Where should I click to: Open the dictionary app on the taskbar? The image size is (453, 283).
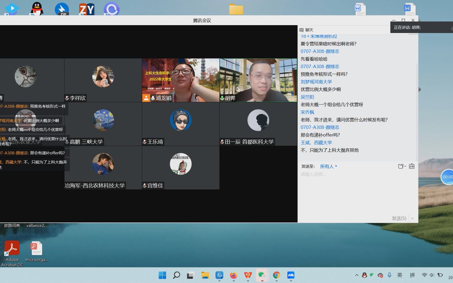[x=219, y=275]
